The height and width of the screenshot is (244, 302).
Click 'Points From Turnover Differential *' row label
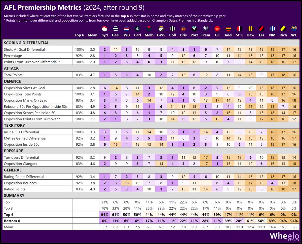pos(32,62)
